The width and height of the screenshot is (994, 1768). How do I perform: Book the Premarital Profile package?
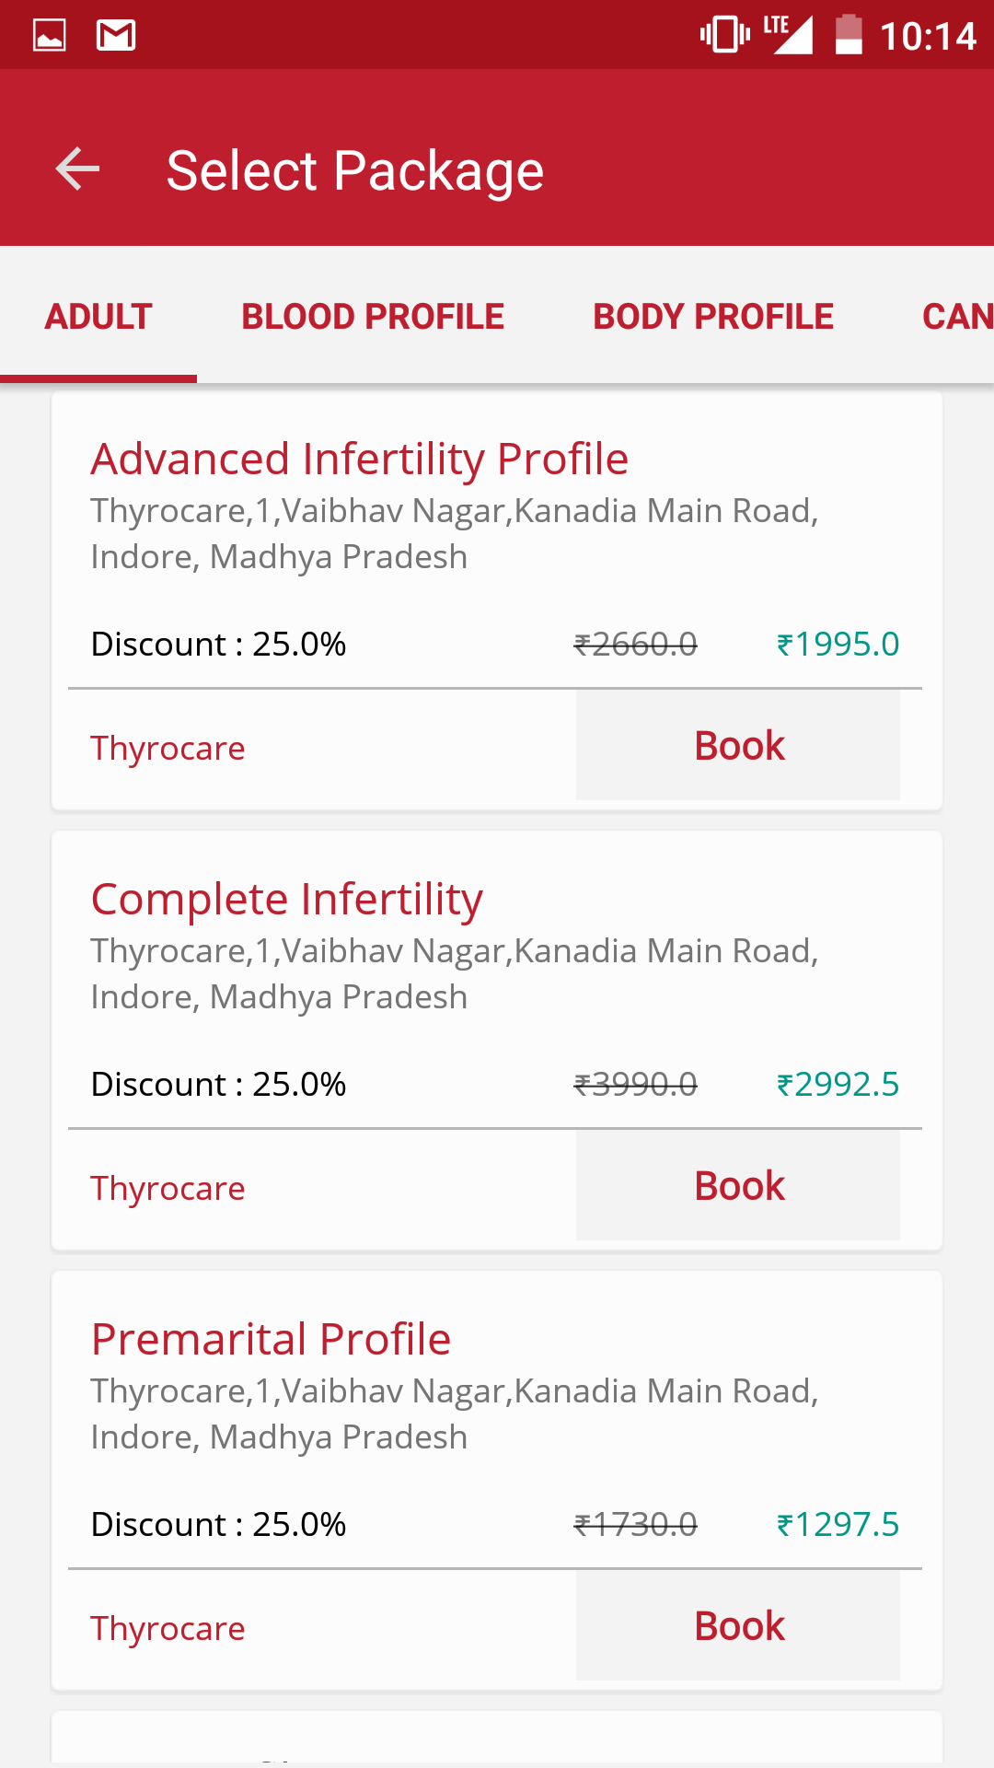click(x=738, y=1626)
